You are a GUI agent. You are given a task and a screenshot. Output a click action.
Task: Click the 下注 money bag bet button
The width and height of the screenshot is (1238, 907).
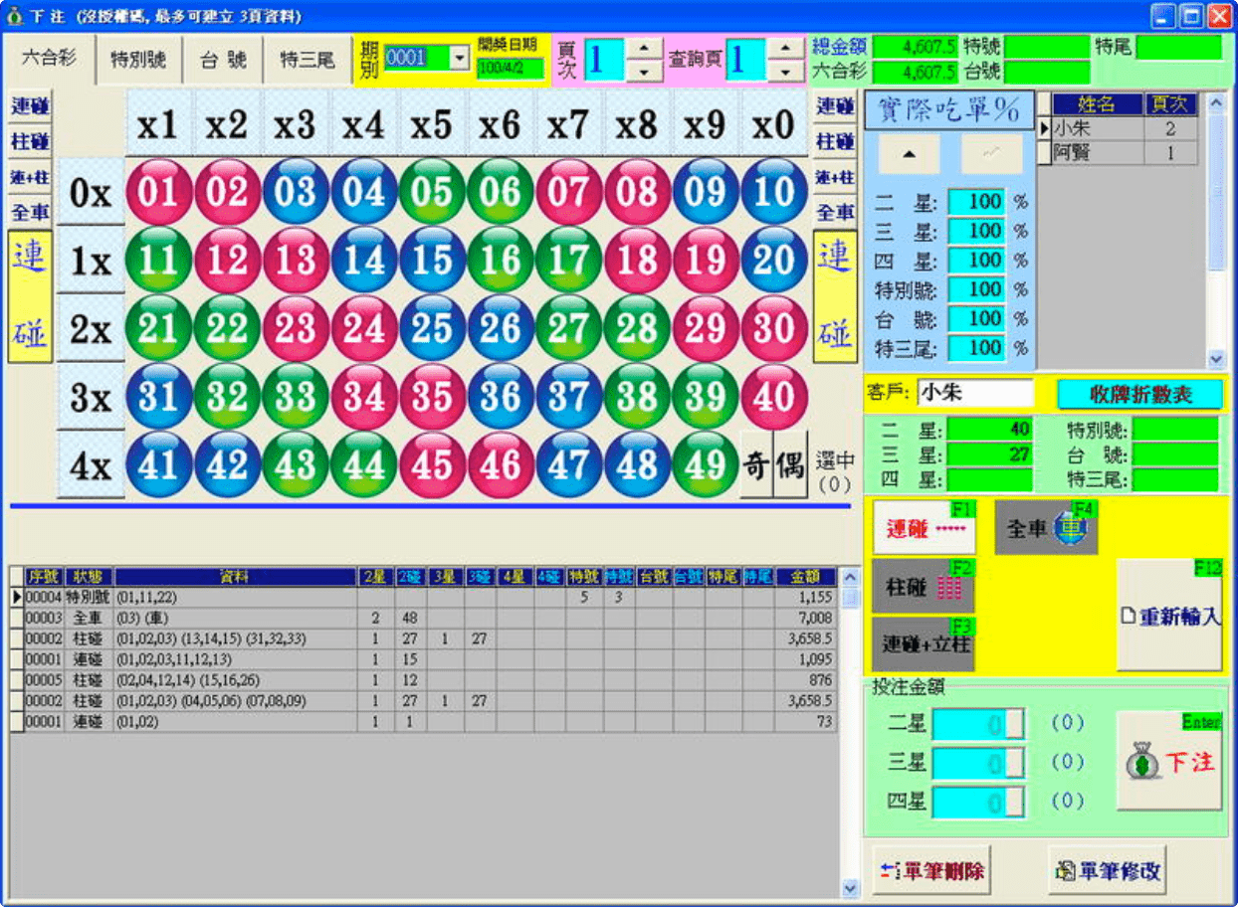[x=1169, y=761]
